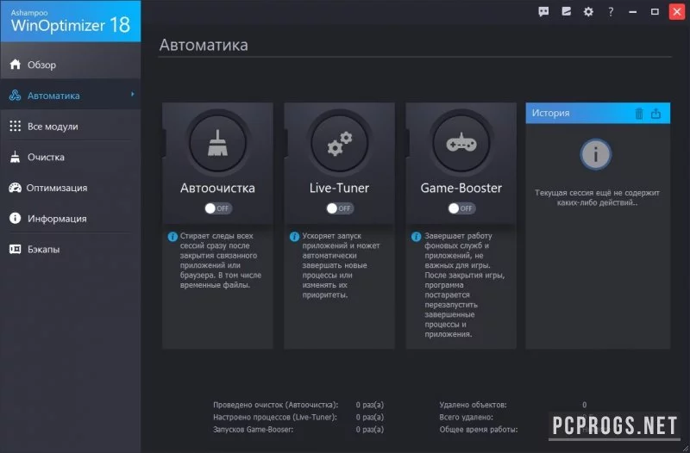690x453 pixels.
Task: Grab the window resize grip corner
Action: pos(686,449)
